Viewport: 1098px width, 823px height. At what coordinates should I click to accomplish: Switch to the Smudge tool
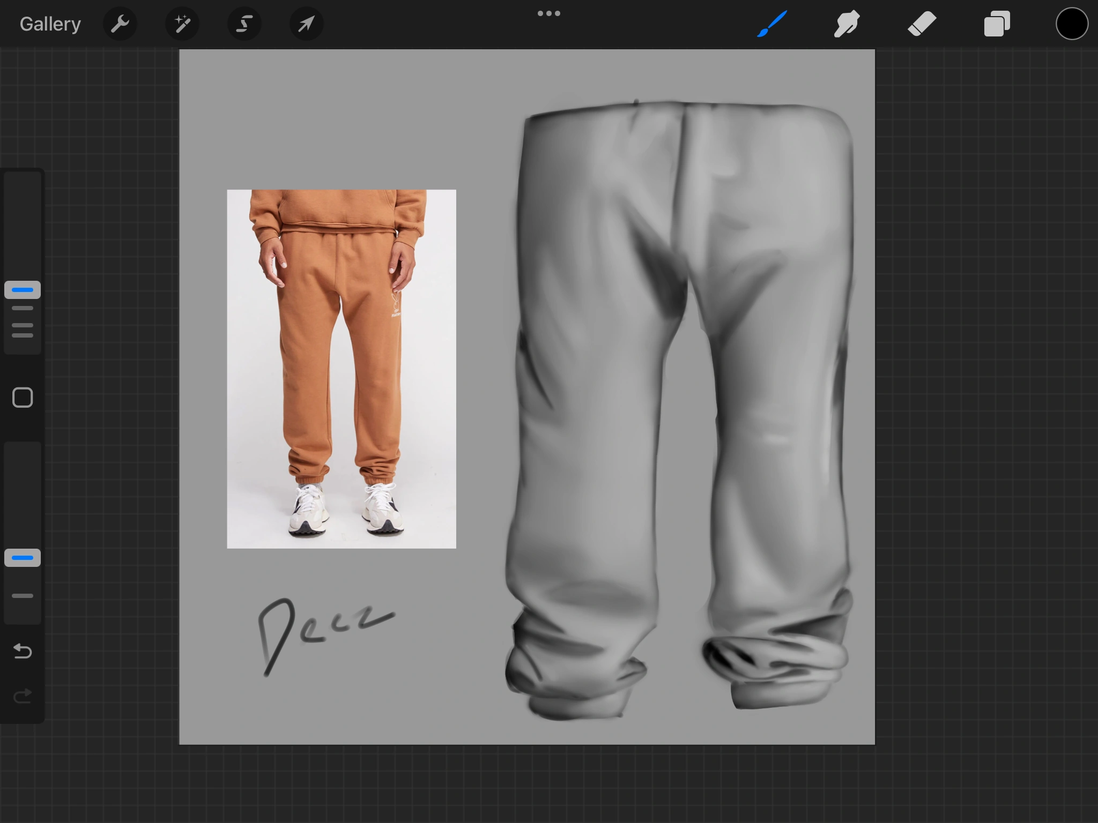click(847, 24)
